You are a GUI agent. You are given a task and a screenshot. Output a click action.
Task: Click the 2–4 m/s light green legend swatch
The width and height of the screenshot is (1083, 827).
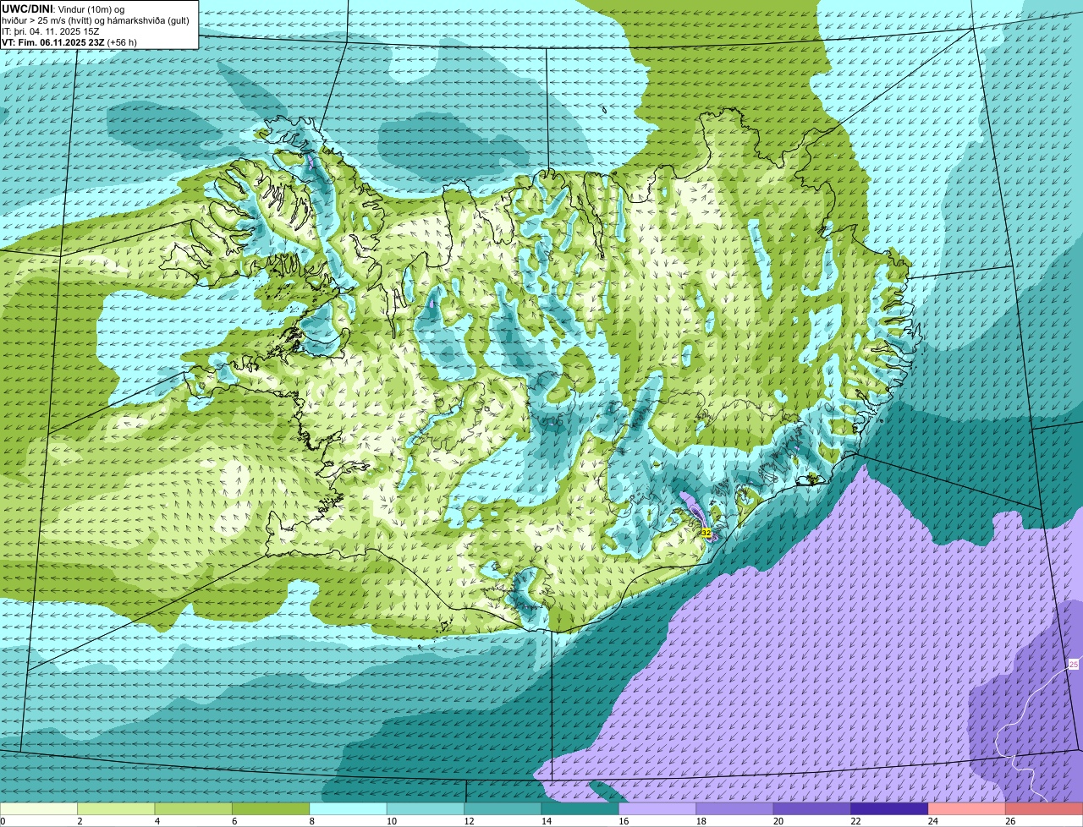point(116,808)
